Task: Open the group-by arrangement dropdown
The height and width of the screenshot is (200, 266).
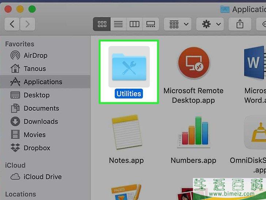Action: pos(178,24)
